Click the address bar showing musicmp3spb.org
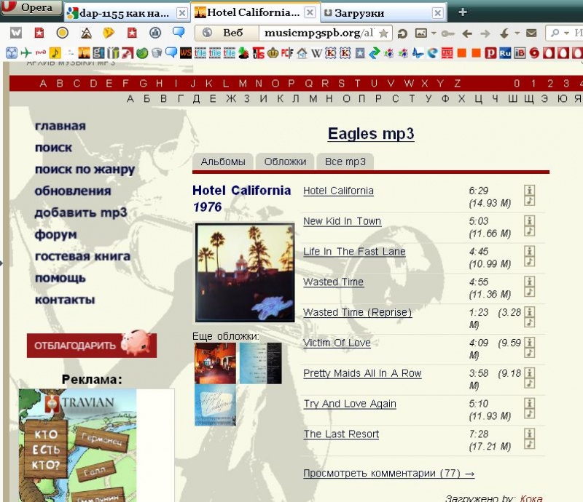583x502 pixels. 317,33
